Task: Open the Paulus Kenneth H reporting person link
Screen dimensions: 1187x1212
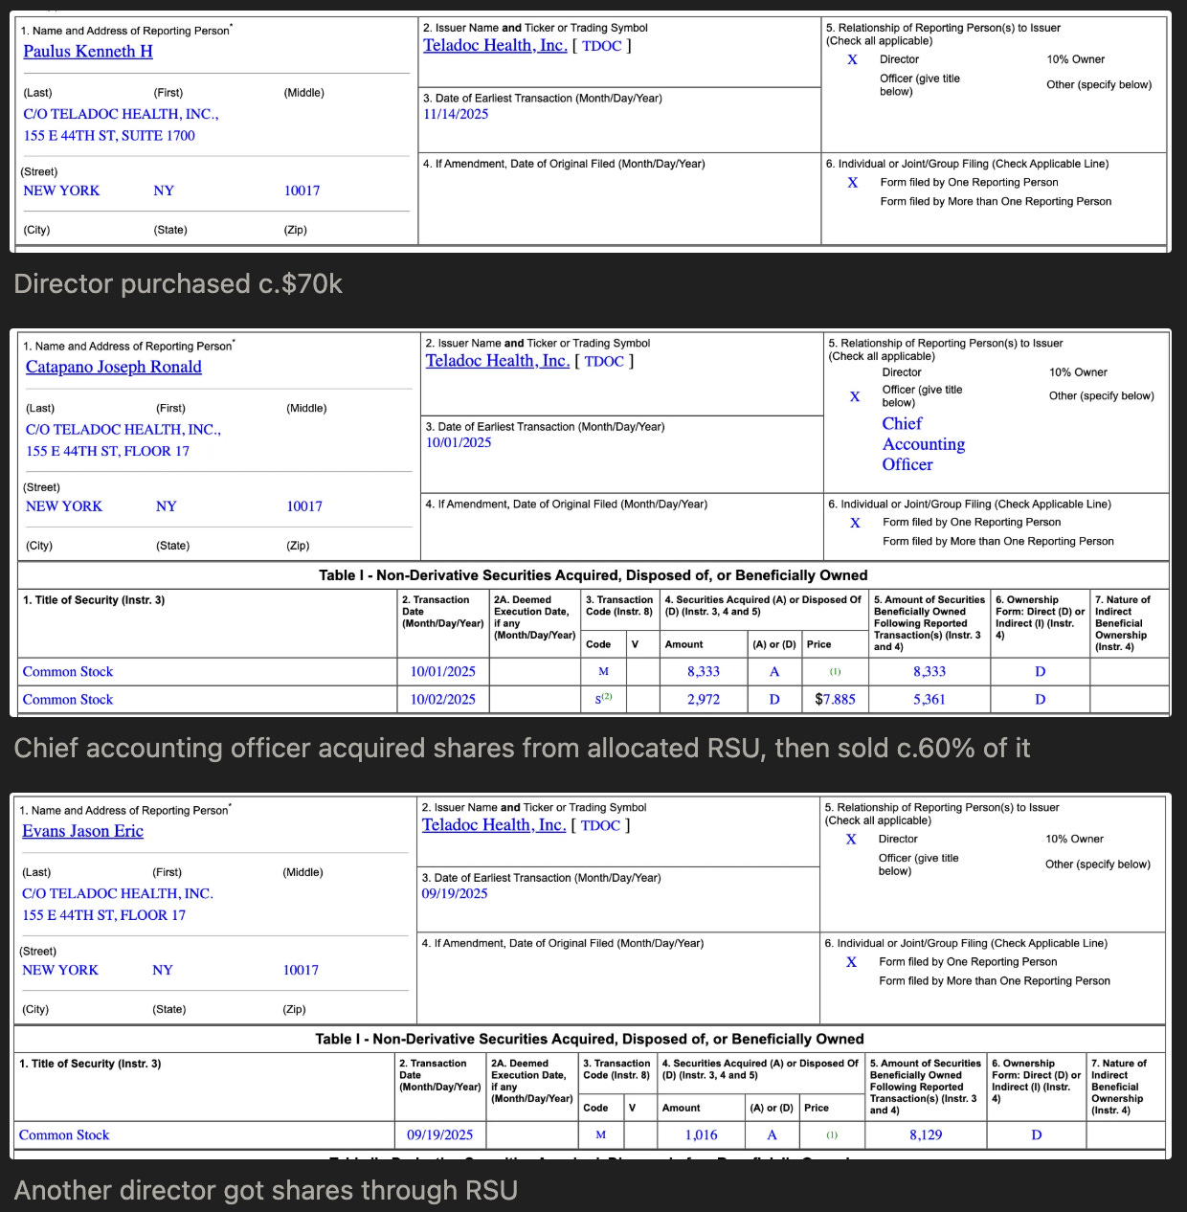Action: pyautogui.click(x=88, y=52)
